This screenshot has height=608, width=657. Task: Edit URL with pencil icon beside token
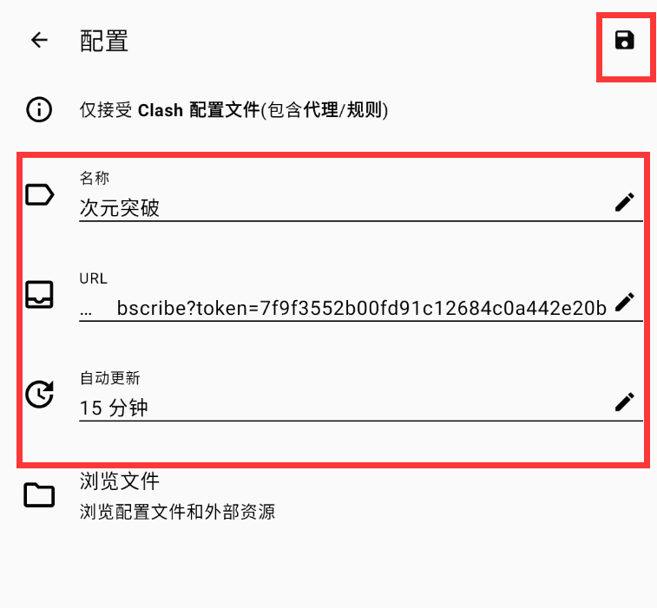[624, 303]
